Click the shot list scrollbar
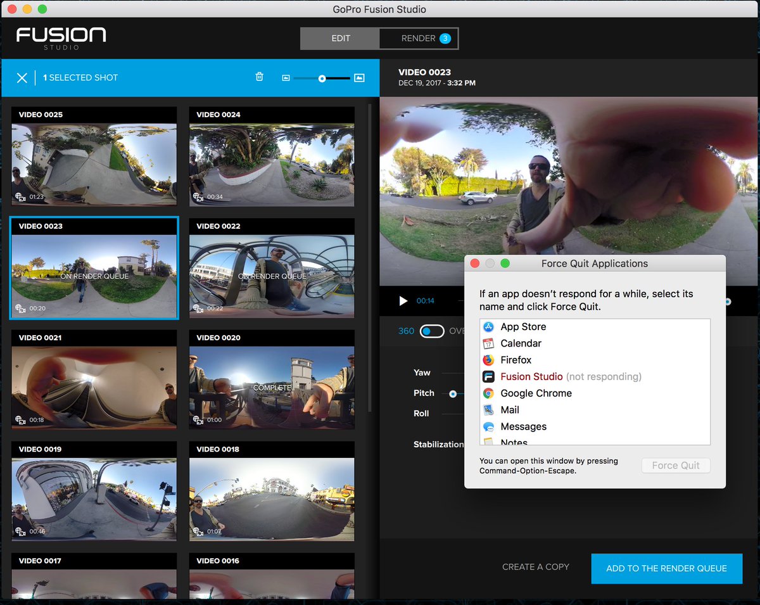 click(370, 257)
